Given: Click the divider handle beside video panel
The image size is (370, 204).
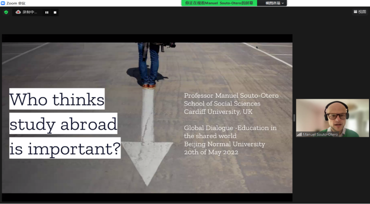Looking at the screenshot, I should click(294, 118).
